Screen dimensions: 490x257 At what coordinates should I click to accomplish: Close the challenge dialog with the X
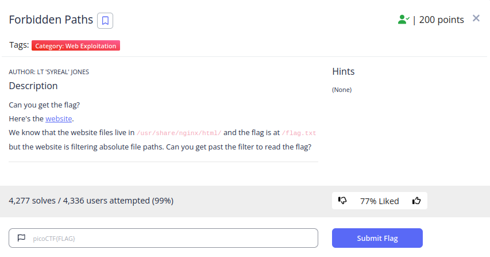tap(476, 18)
